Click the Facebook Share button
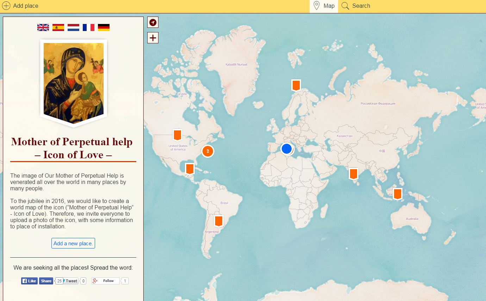Screen dimensions: 486x301 click(46, 281)
